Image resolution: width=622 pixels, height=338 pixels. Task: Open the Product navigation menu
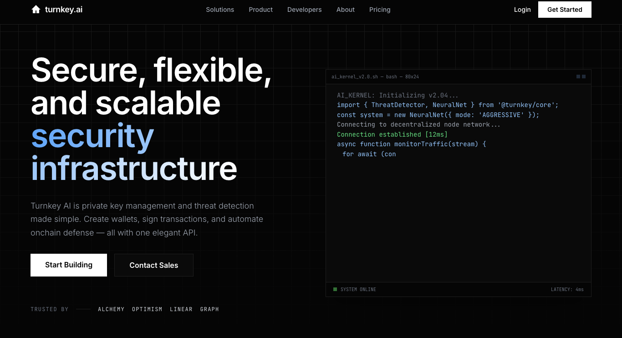coord(260,10)
